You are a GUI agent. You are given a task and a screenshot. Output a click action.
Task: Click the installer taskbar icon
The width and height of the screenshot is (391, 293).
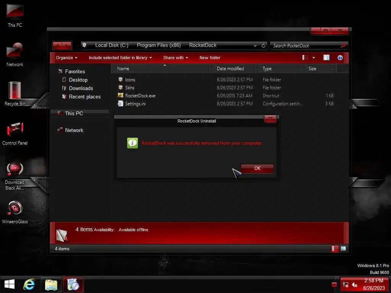coord(73,284)
